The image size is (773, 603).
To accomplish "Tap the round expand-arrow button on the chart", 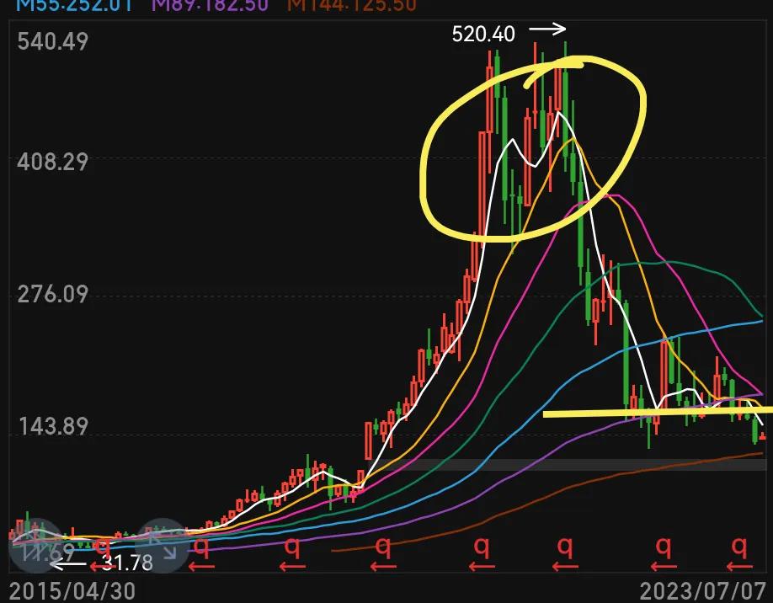I will (x=163, y=546).
